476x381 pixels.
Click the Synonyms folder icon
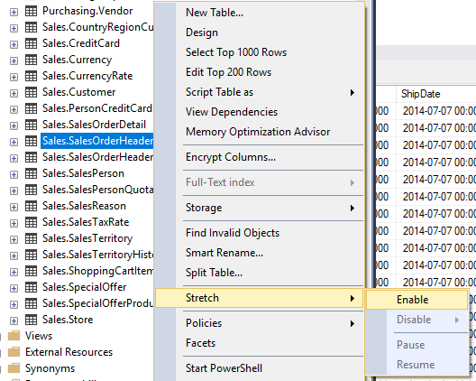click(14, 368)
